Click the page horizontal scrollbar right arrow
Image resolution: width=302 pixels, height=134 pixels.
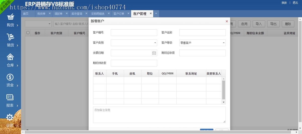296,132
